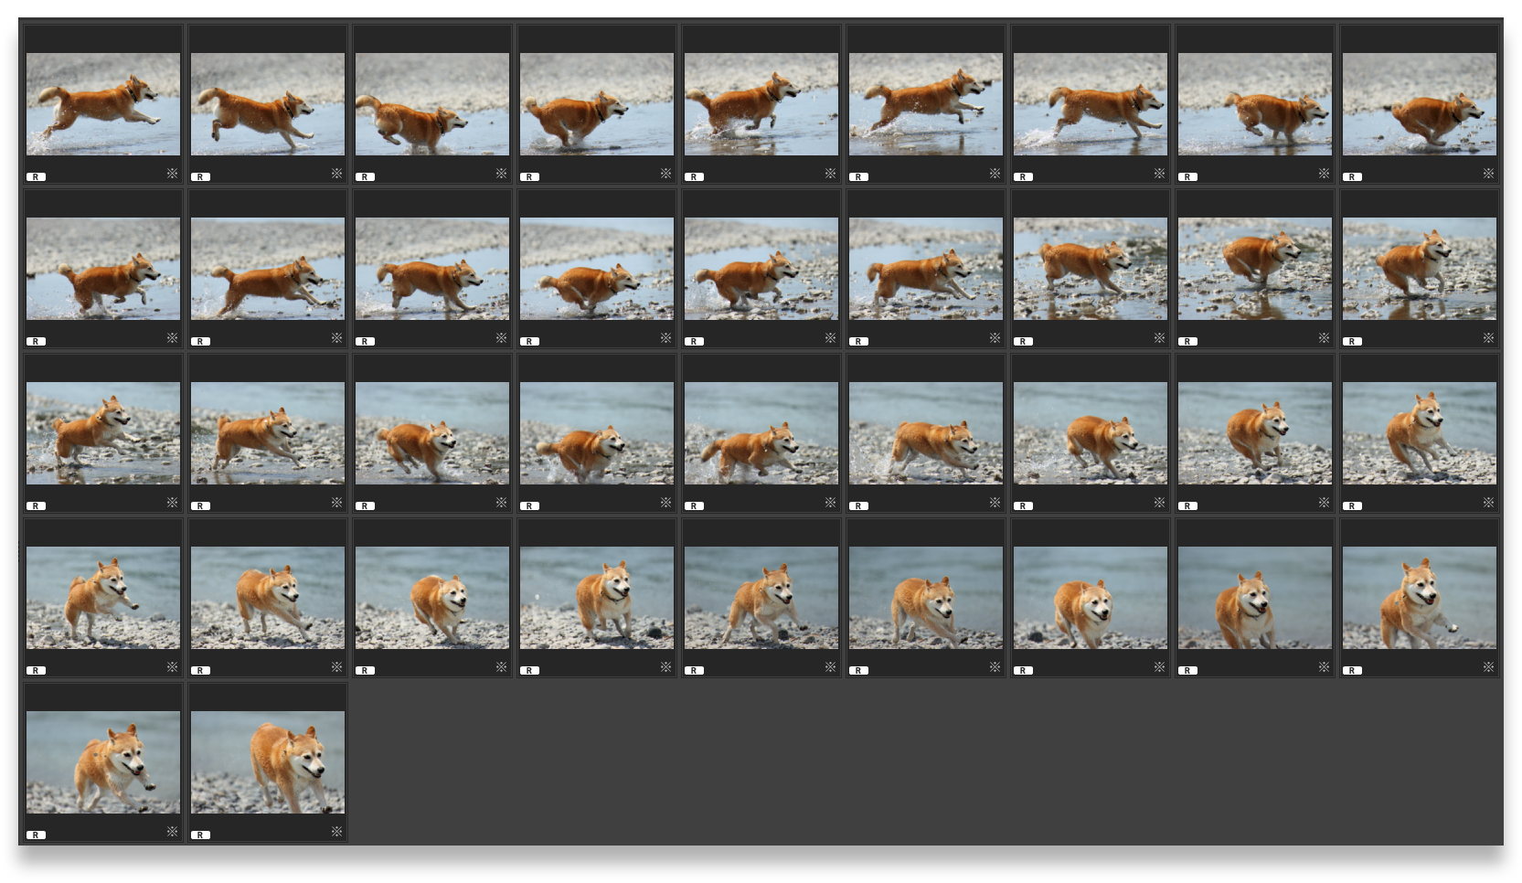Click the asterisk mark icon on last thumbnail, row four
Viewport: 1522px width, 883px height.
pyautogui.click(x=1488, y=666)
